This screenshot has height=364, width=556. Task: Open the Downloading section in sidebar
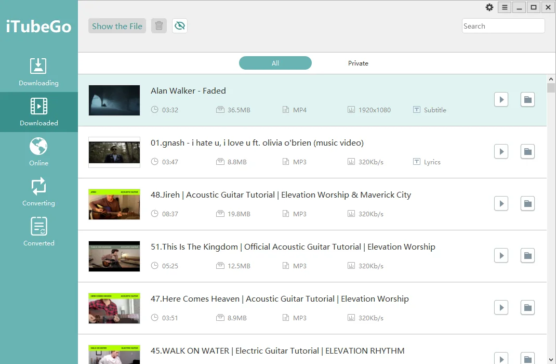[x=38, y=72]
